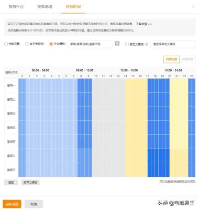This screenshot has width=199, height=210.
Task: Select Saturday's first half-hour cell at hour 19
Action: point(160,156)
